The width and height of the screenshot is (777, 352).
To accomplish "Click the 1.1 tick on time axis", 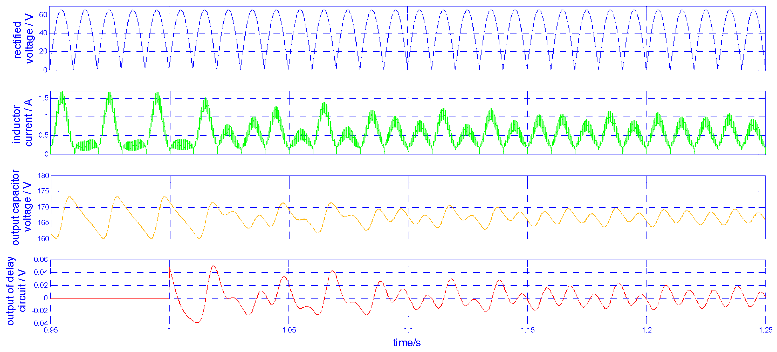I will coord(408,330).
